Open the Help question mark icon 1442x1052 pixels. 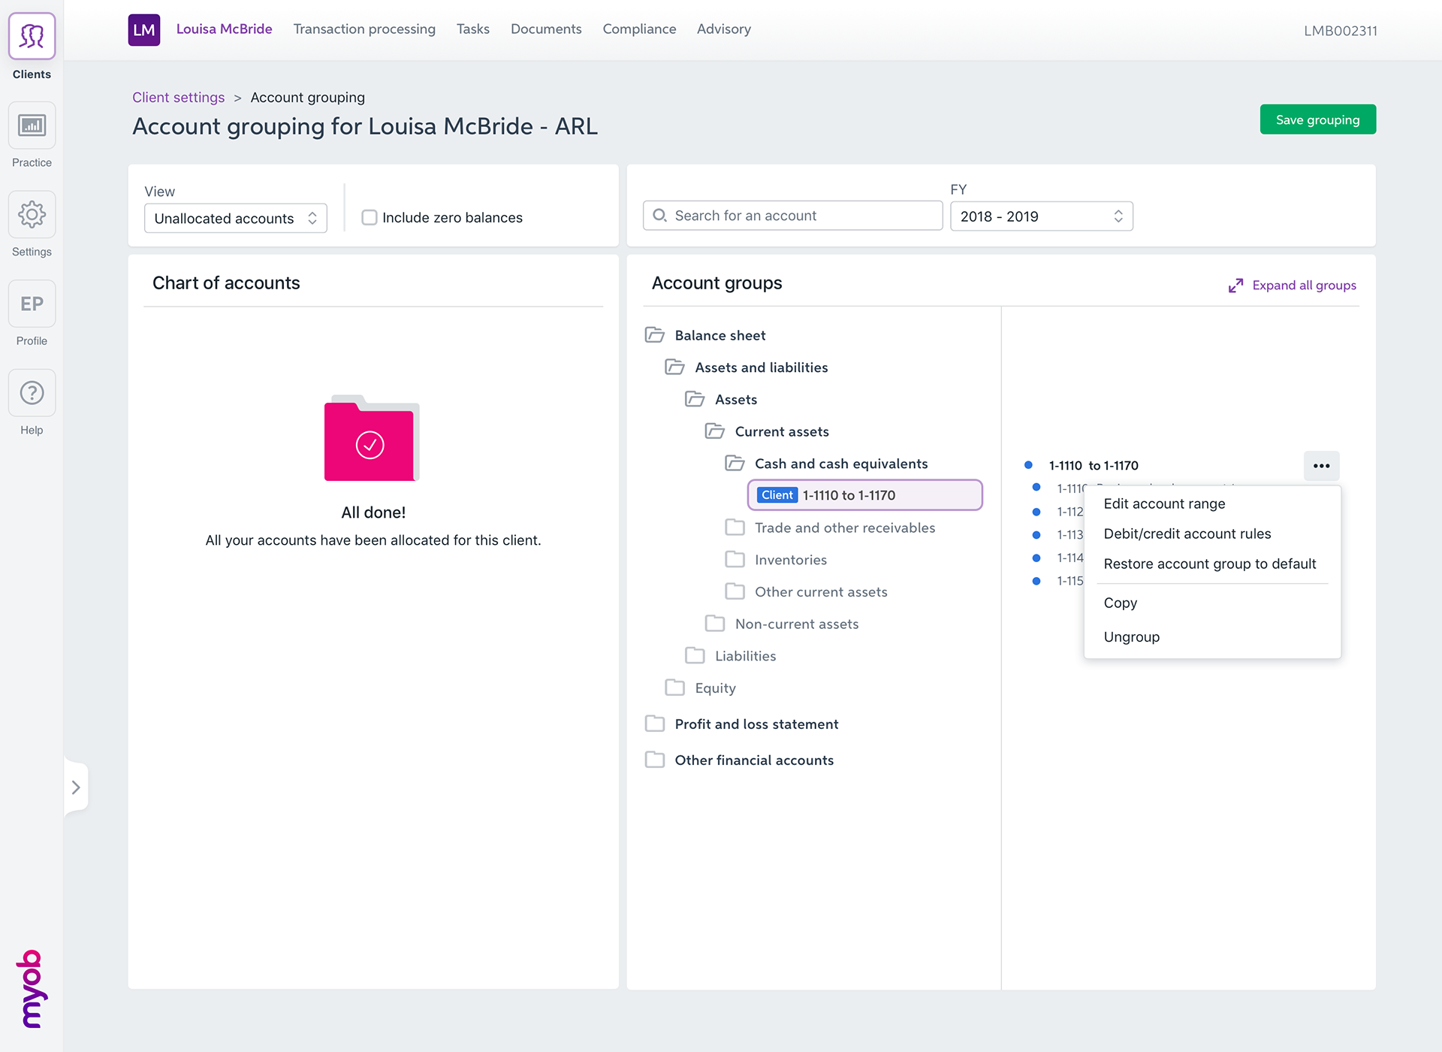[32, 393]
